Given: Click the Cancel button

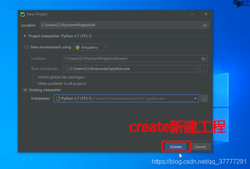Looking at the screenshot, I should click(200, 146).
